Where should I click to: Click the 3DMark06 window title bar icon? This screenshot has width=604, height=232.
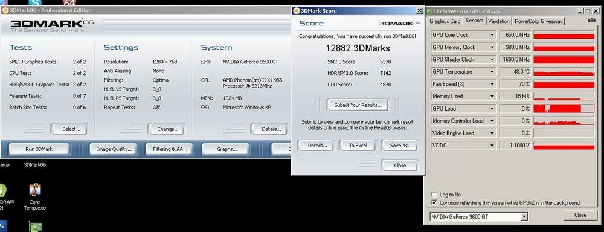[x=5, y=10]
